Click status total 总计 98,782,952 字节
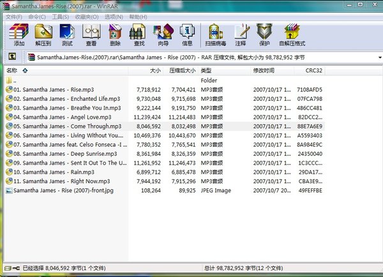 tap(244, 268)
